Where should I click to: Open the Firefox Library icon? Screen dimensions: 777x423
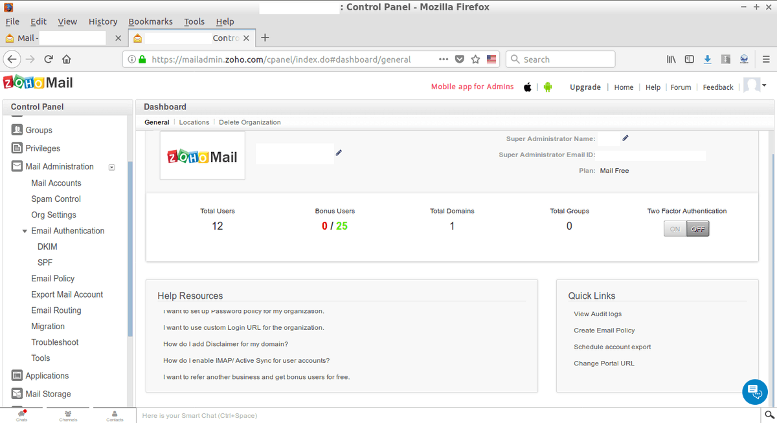tap(671, 59)
